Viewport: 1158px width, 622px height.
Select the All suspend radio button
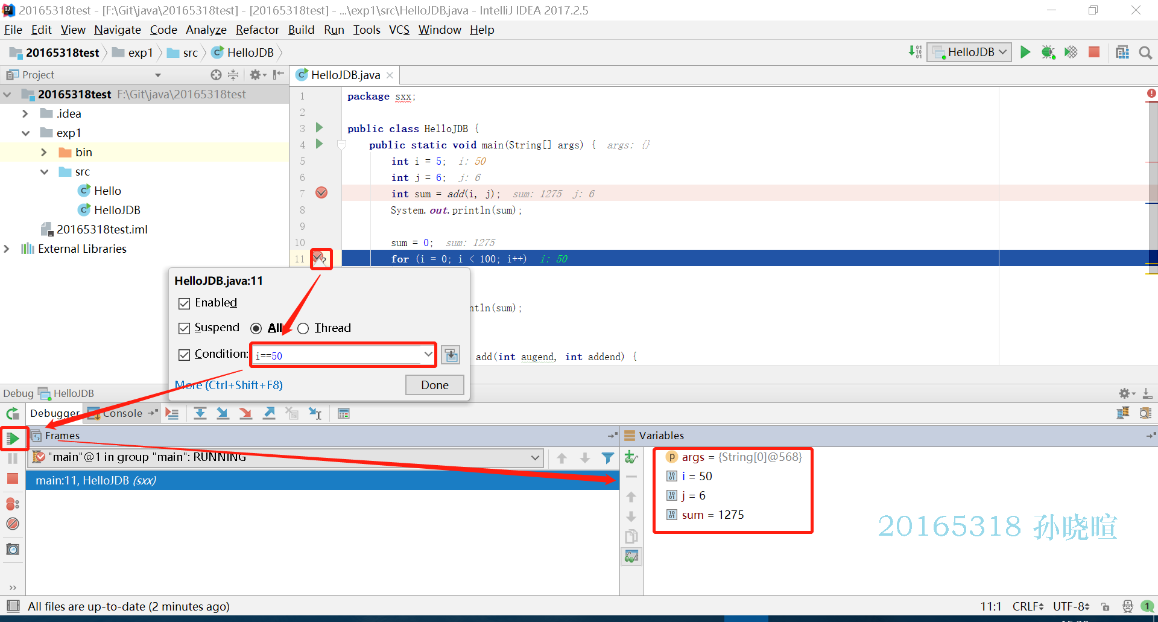(256, 328)
